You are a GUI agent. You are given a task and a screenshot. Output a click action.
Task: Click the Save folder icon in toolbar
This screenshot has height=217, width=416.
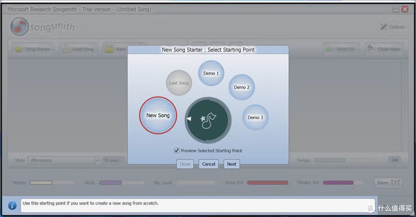point(109,49)
